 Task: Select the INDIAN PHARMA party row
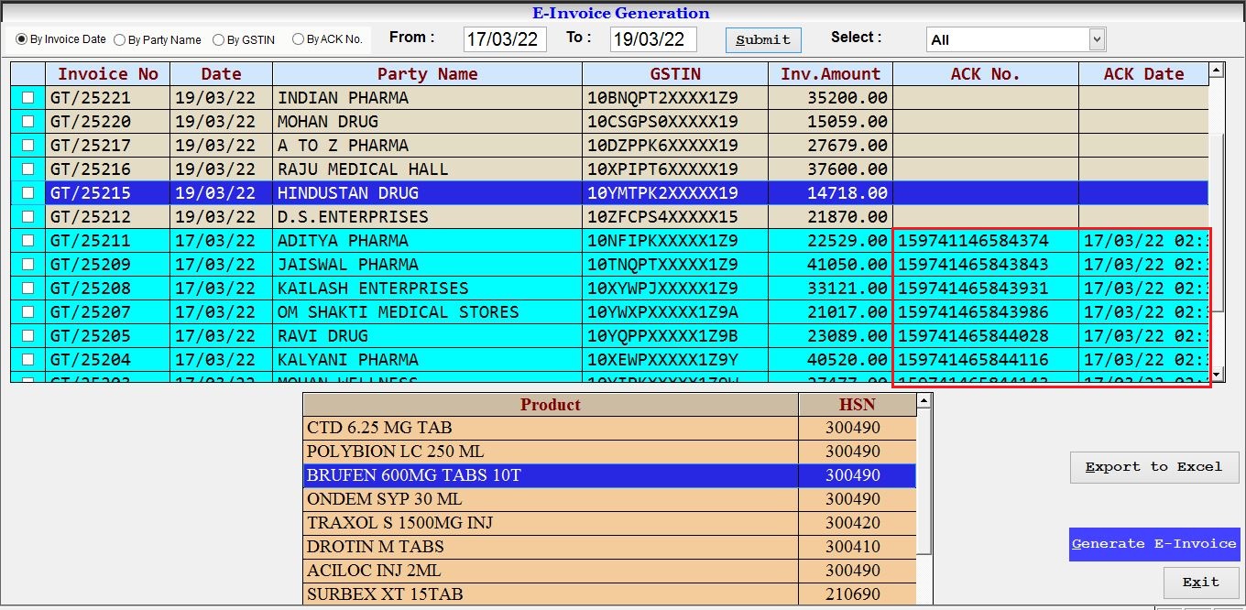(x=609, y=97)
